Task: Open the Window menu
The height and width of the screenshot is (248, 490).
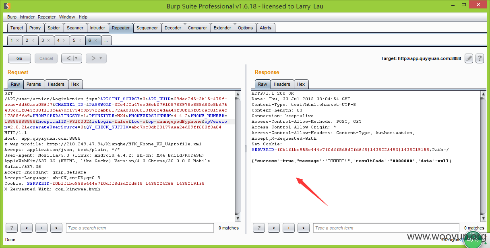Action: click(x=67, y=17)
